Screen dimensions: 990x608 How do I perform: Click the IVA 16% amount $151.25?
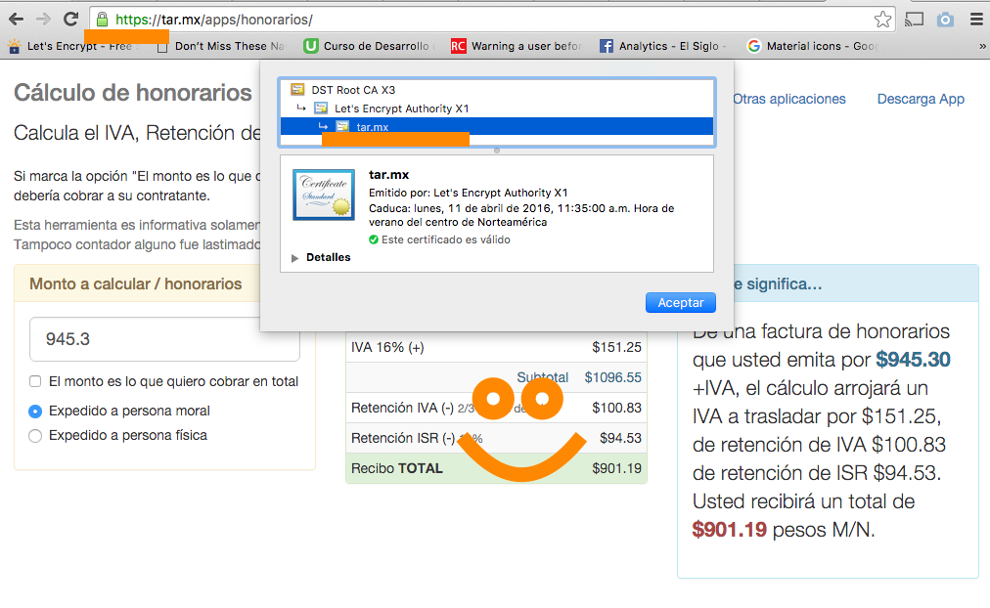617,348
